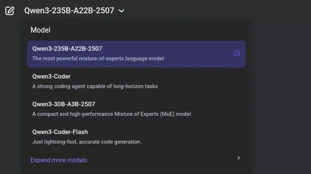This screenshot has width=311, height=174.
Task: Collapse the model dropdown chevron beside Qwen3-235B-A22B-2507
Action: click(x=121, y=11)
